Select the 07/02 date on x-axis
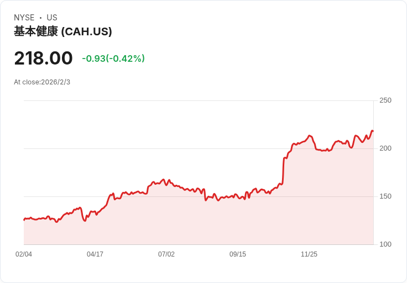The height and width of the screenshot is (283, 407). (166, 254)
